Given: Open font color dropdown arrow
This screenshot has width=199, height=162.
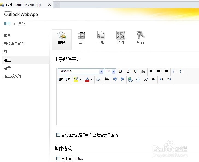Looking at the screenshot, I should pyautogui.click(x=92, y=79).
